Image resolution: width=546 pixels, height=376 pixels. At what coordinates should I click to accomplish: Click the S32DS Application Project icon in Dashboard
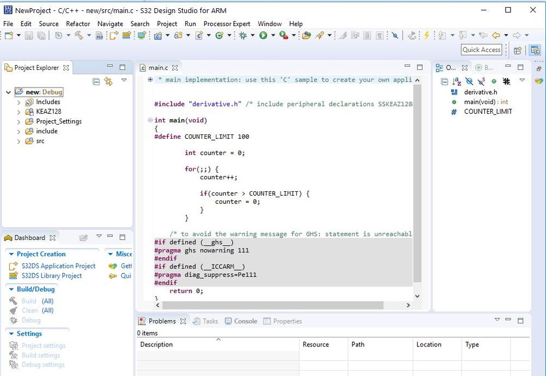(x=13, y=266)
